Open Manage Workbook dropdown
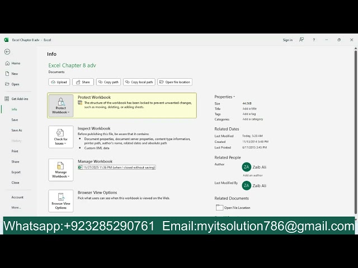 (61, 170)
